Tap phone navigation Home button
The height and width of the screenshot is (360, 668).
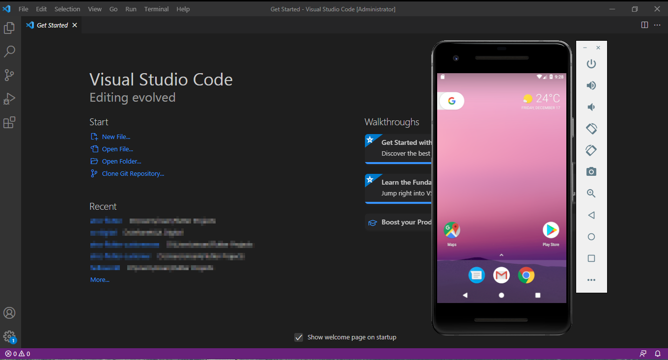(x=501, y=295)
